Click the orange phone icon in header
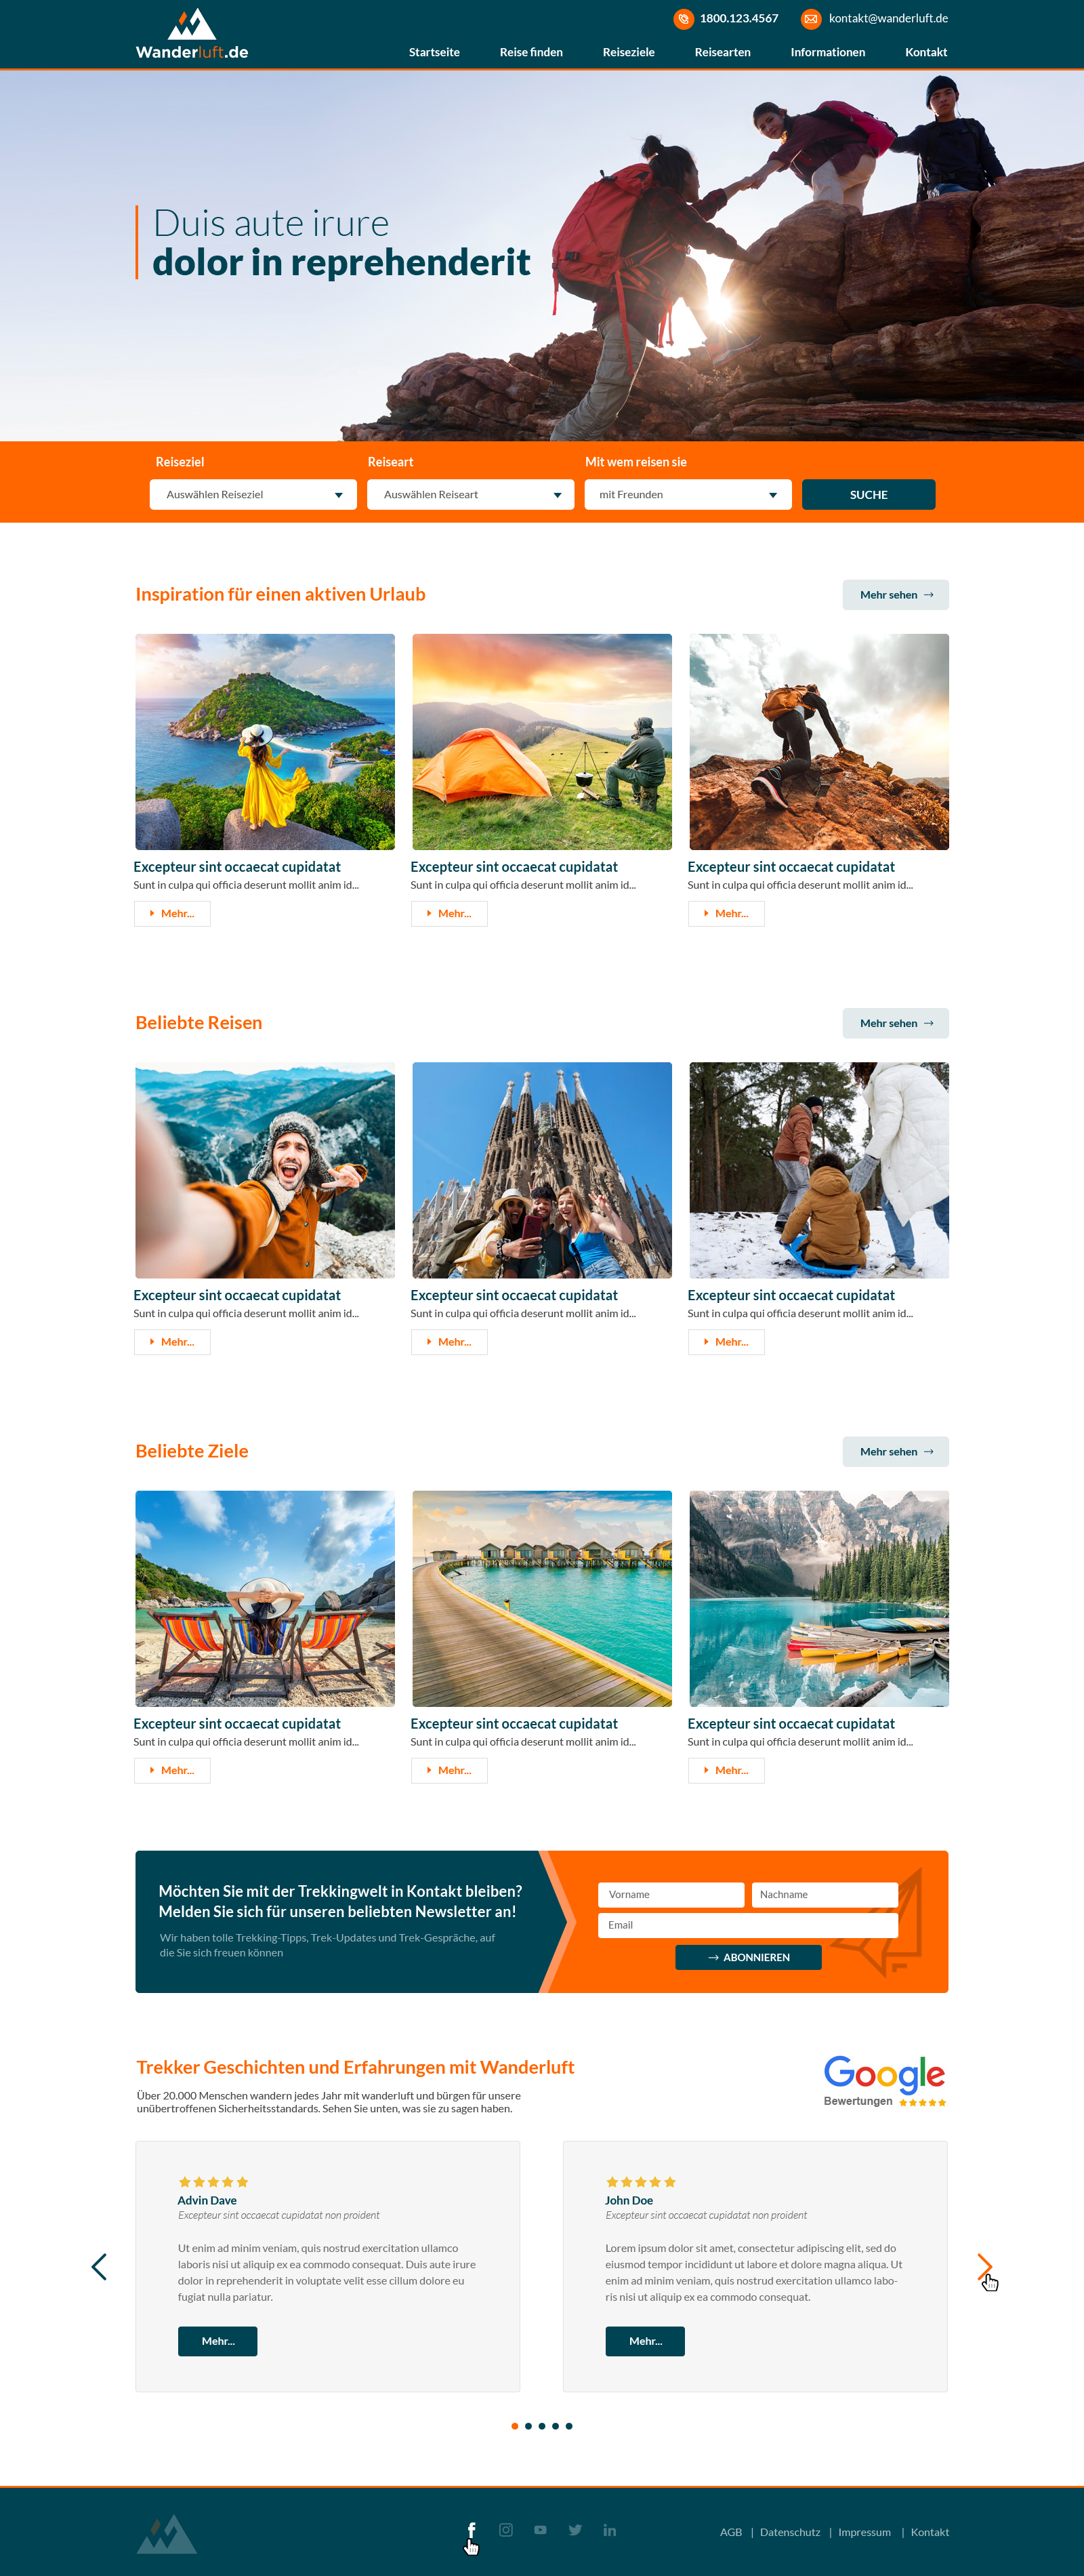 tap(684, 18)
